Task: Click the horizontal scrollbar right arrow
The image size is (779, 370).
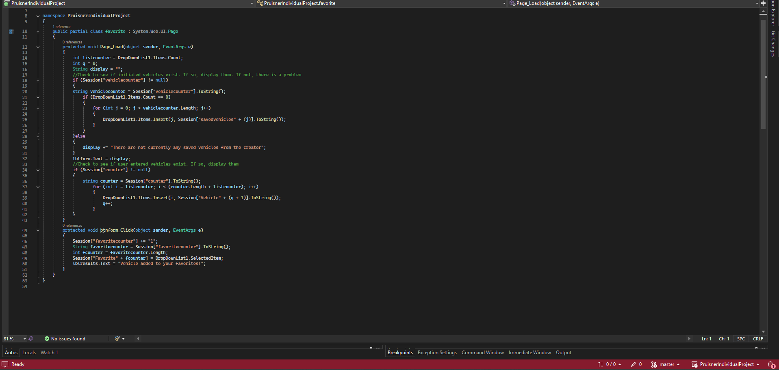Action: (x=689, y=339)
